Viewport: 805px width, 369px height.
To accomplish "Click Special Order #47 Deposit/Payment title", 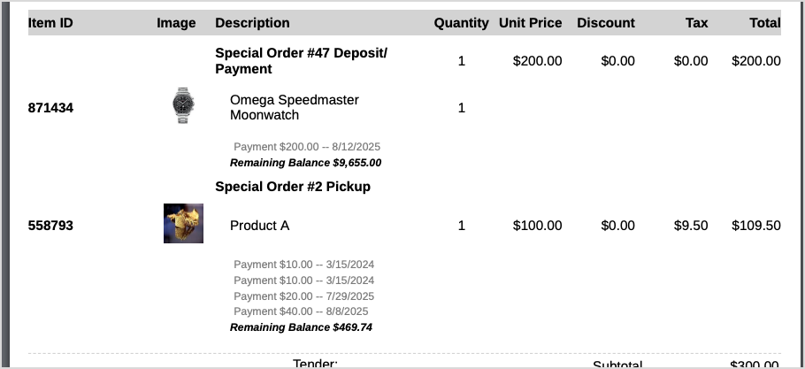I will (301, 61).
